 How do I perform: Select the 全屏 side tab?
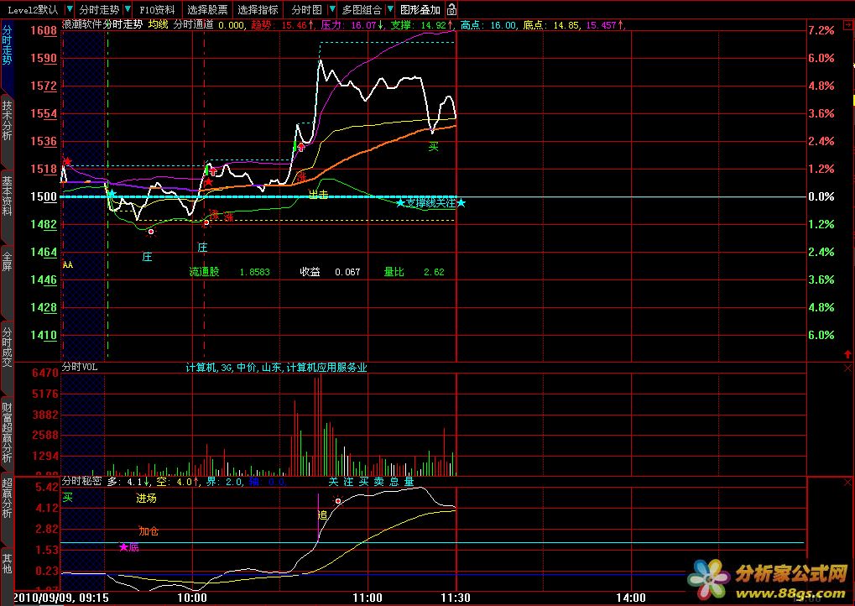pyautogui.click(x=7, y=261)
